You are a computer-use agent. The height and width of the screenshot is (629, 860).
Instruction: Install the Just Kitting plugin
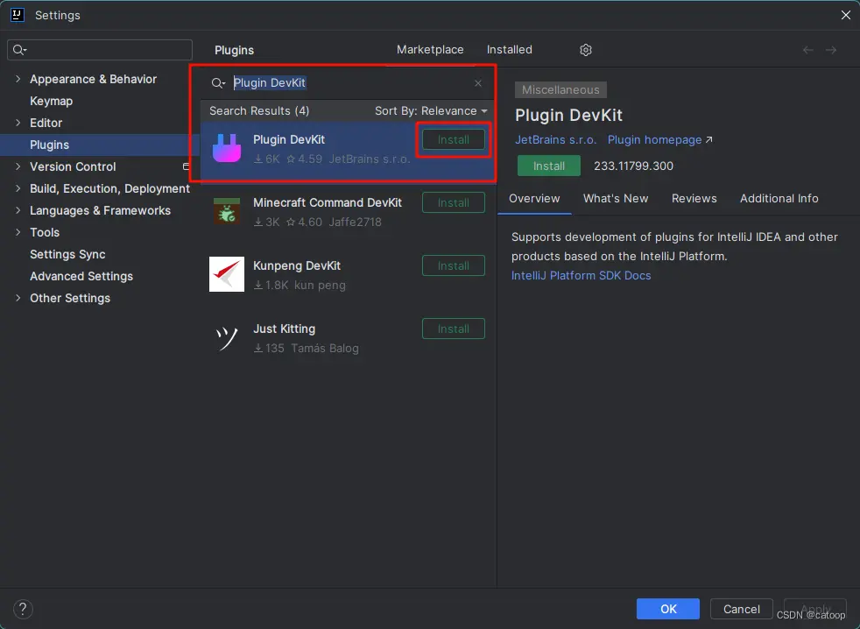pos(454,329)
